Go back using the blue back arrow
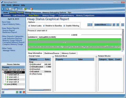Image resolution: width=126 pixels, height=98 pixels. click(3, 9)
